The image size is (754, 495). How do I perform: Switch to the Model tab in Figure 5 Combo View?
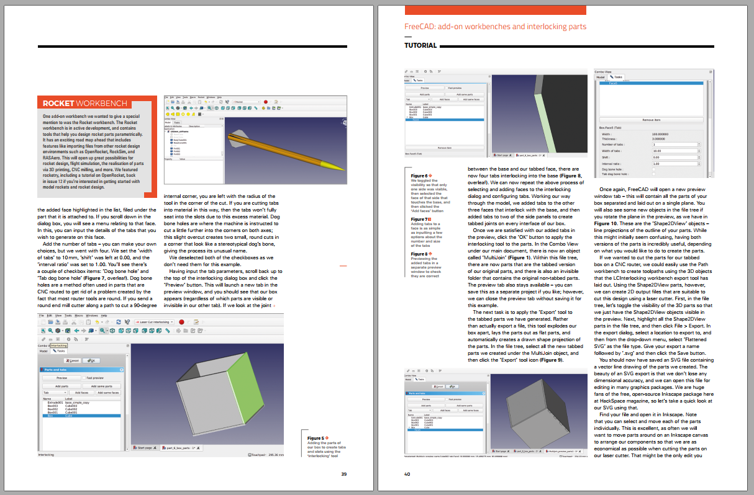click(x=43, y=351)
